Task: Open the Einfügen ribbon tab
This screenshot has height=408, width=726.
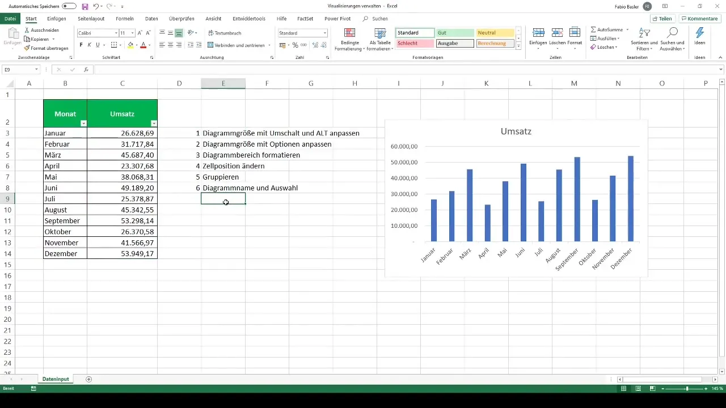Action: (56, 19)
